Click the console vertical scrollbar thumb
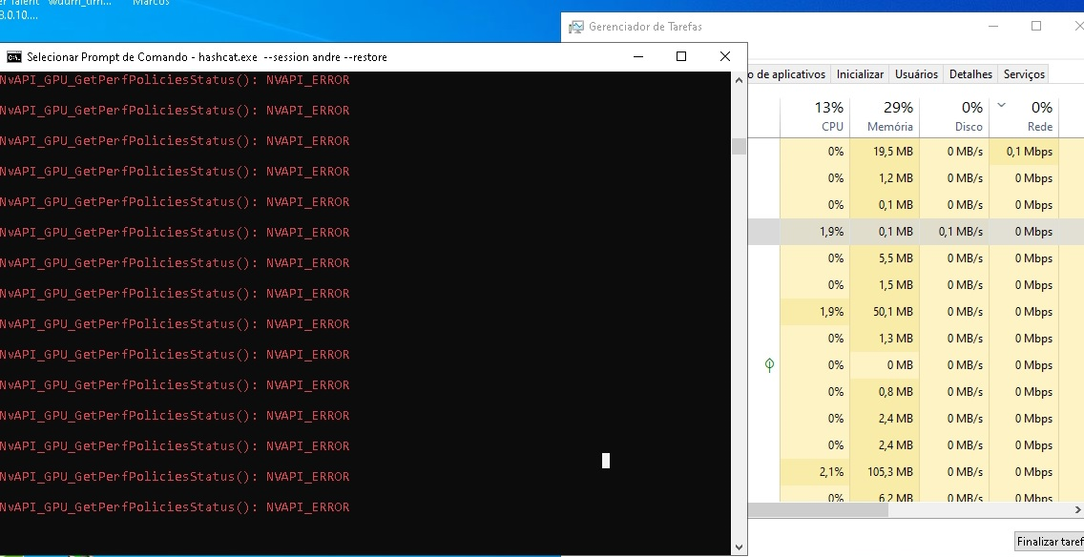 click(x=738, y=145)
